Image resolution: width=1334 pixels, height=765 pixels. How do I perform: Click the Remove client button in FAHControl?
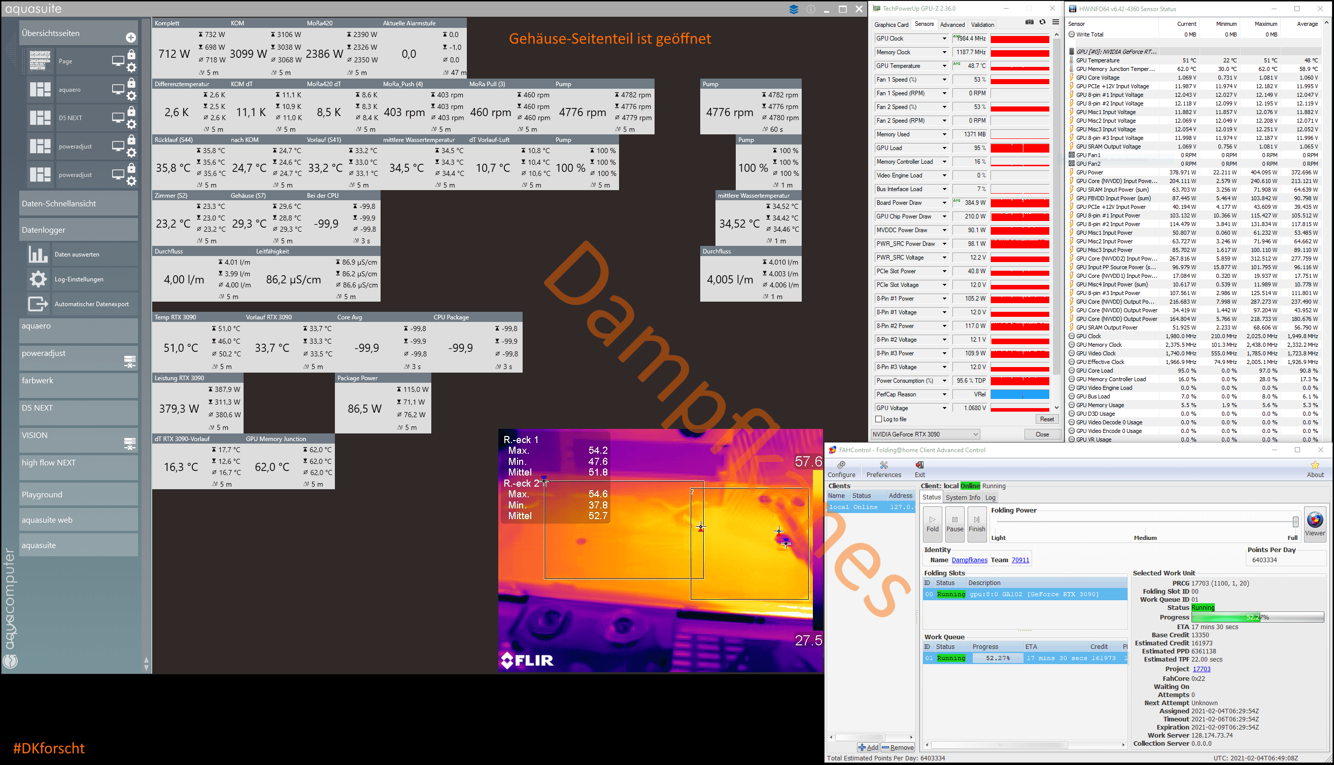[x=898, y=748]
